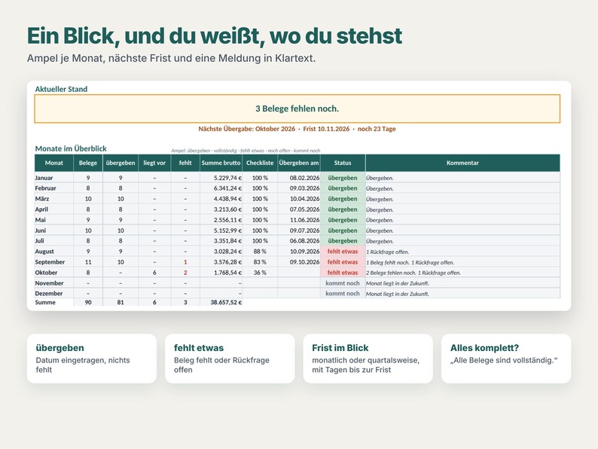Click the date 06.08.2026 for Juli
Viewport: 598px width, 449px height.
304,241
